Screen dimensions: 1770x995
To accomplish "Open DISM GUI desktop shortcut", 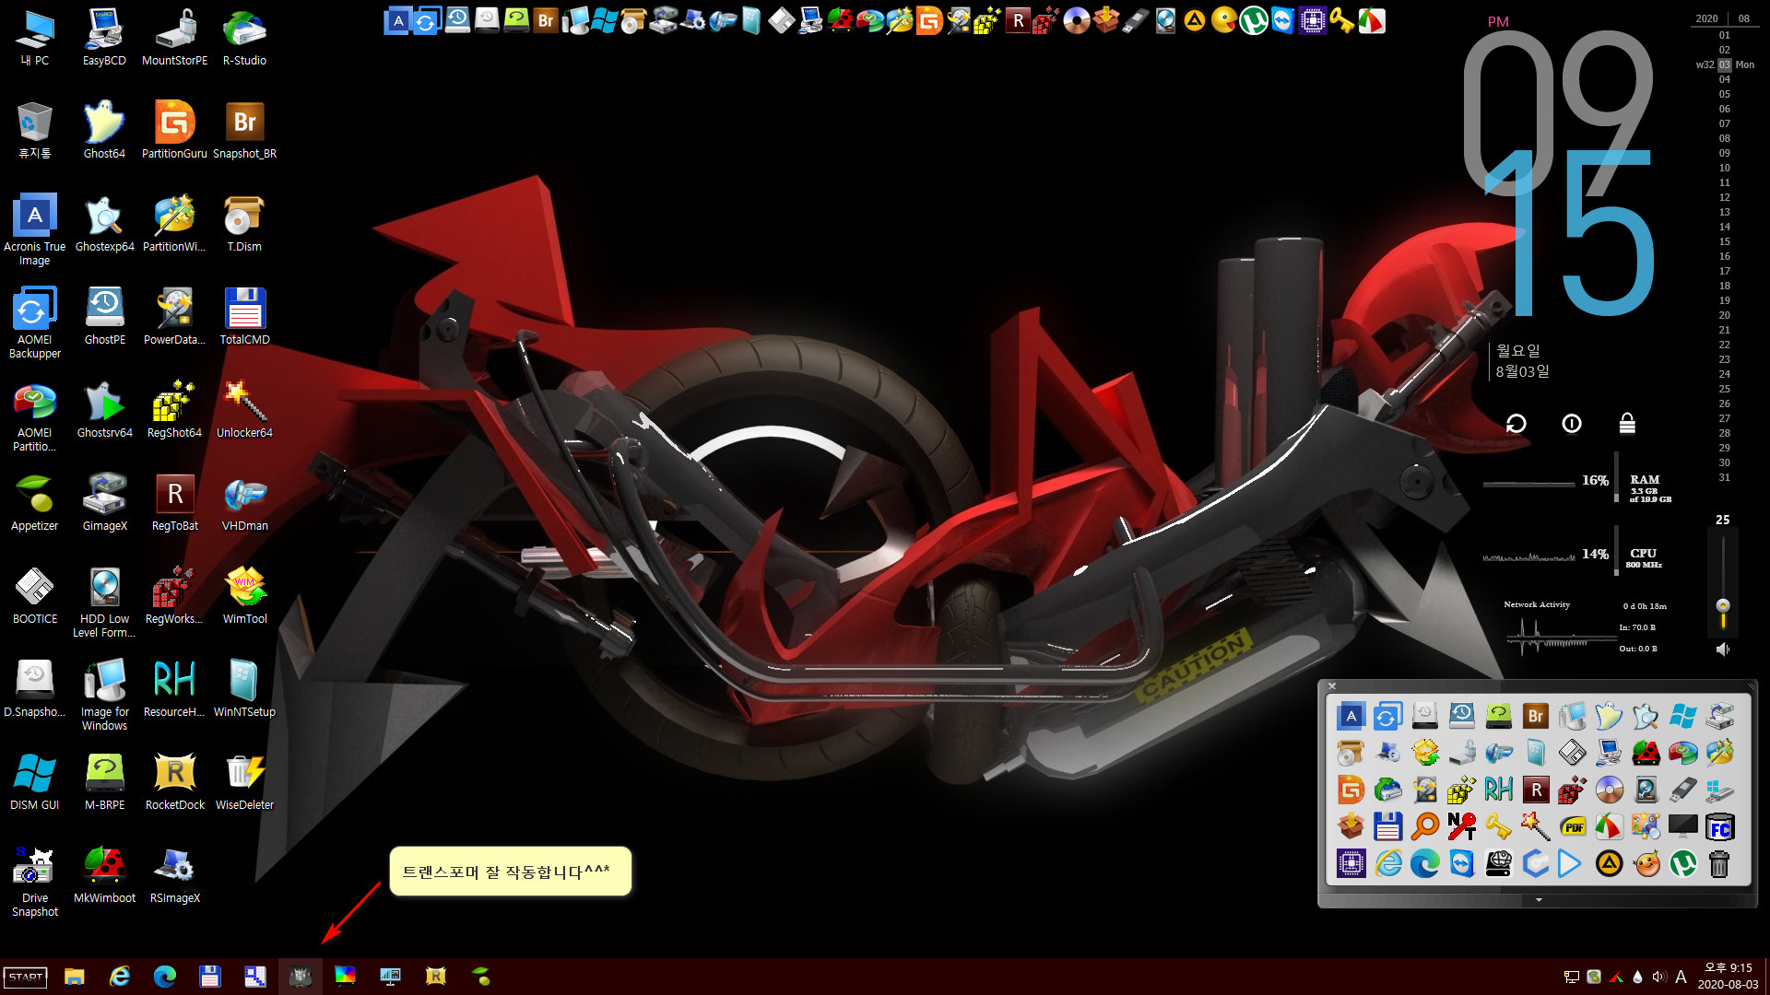I will pos(35,782).
